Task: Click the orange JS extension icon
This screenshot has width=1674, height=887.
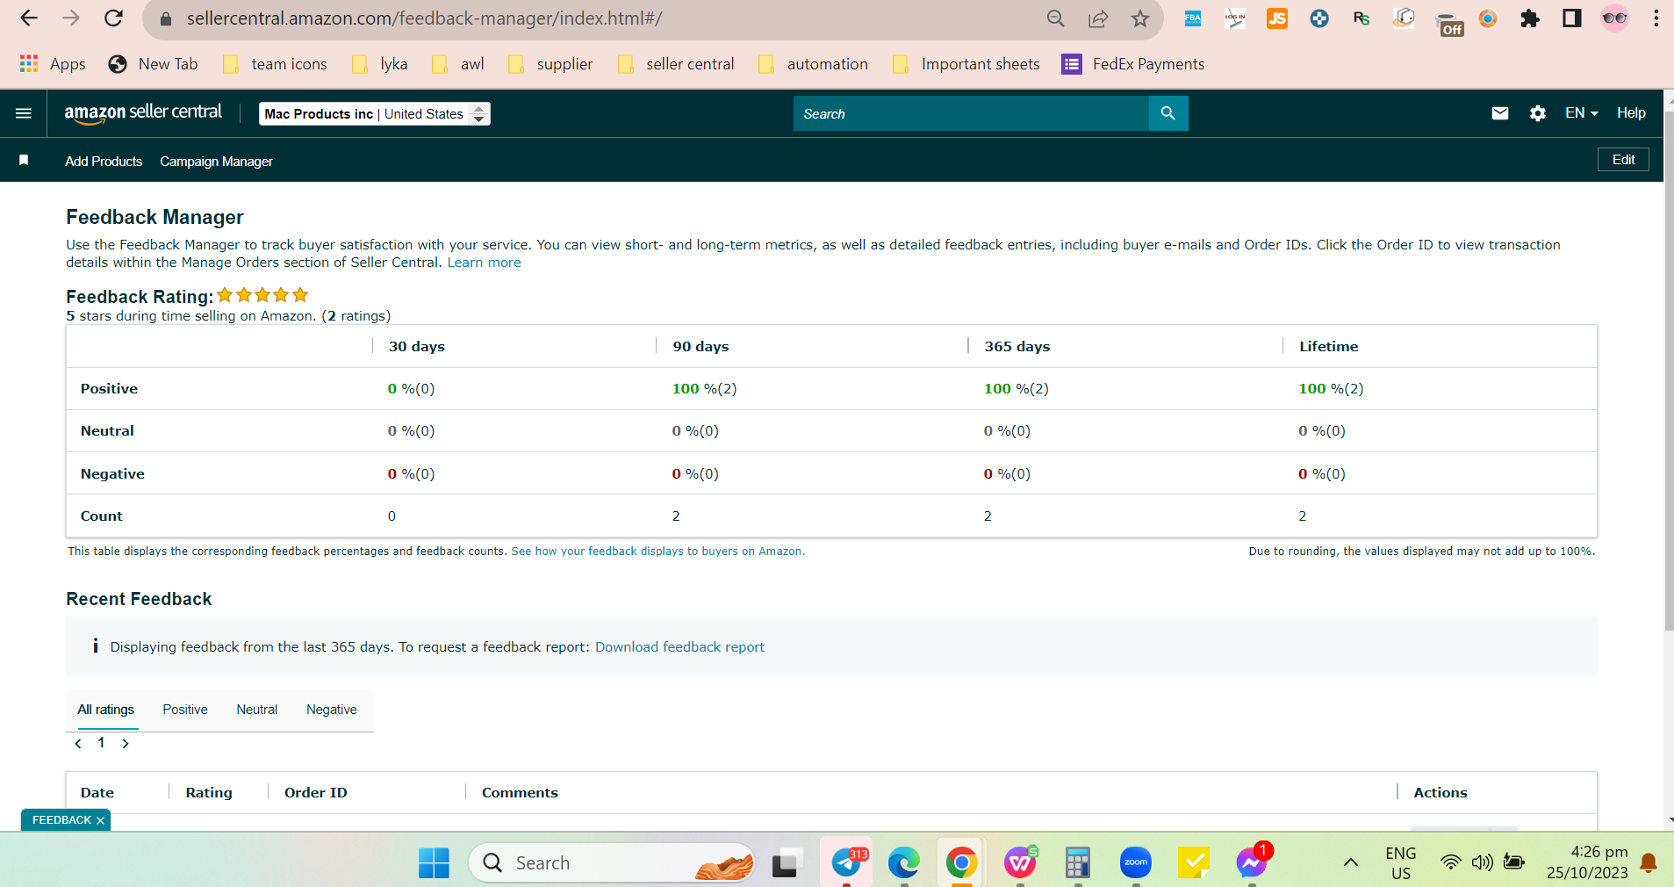Action: pos(1277,18)
